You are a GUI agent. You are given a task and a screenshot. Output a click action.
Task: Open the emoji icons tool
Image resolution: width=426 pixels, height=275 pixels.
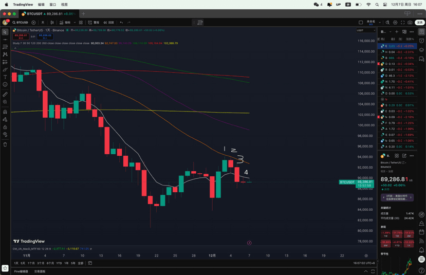coord(5,84)
